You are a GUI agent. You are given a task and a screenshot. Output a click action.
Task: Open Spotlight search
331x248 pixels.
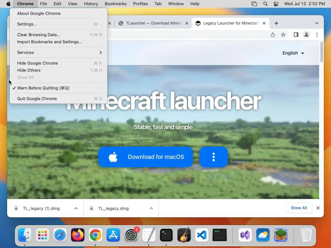[x=265, y=4]
